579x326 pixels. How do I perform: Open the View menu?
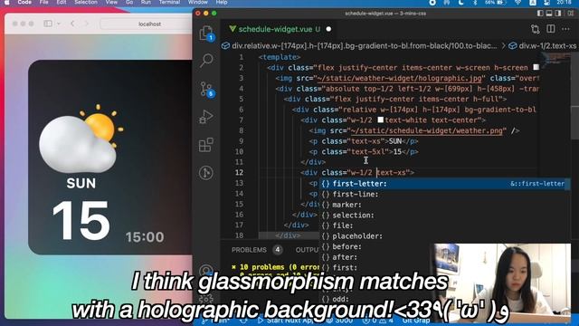(111, 2)
